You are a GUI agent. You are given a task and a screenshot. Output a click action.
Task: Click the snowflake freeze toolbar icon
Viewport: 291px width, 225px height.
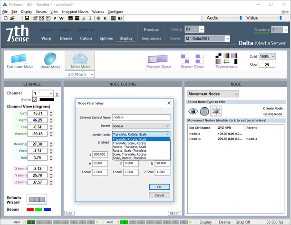coord(98,19)
